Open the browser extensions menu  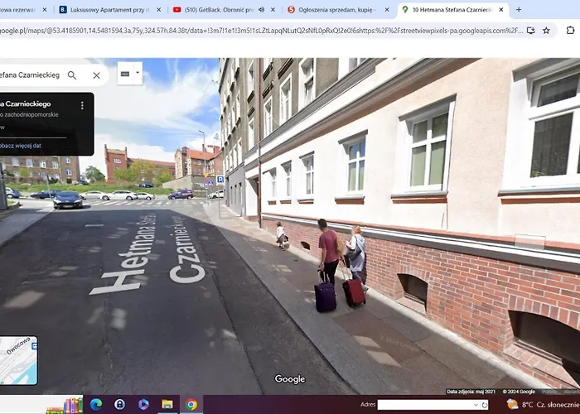point(570,31)
